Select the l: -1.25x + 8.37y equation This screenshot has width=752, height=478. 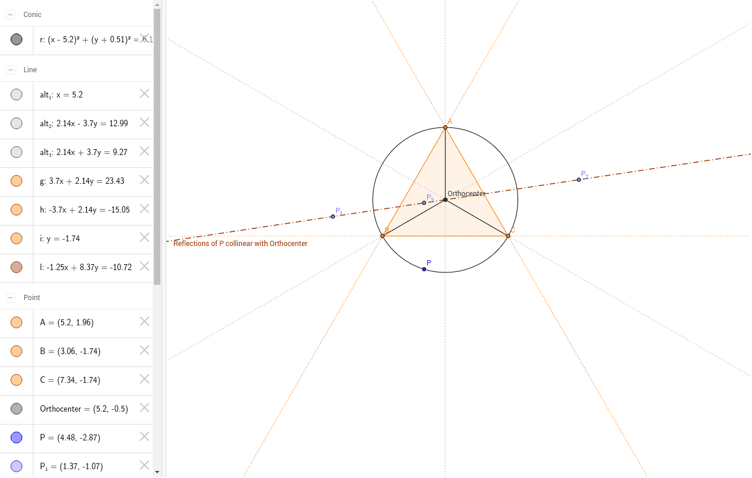click(x=86, y=267)
